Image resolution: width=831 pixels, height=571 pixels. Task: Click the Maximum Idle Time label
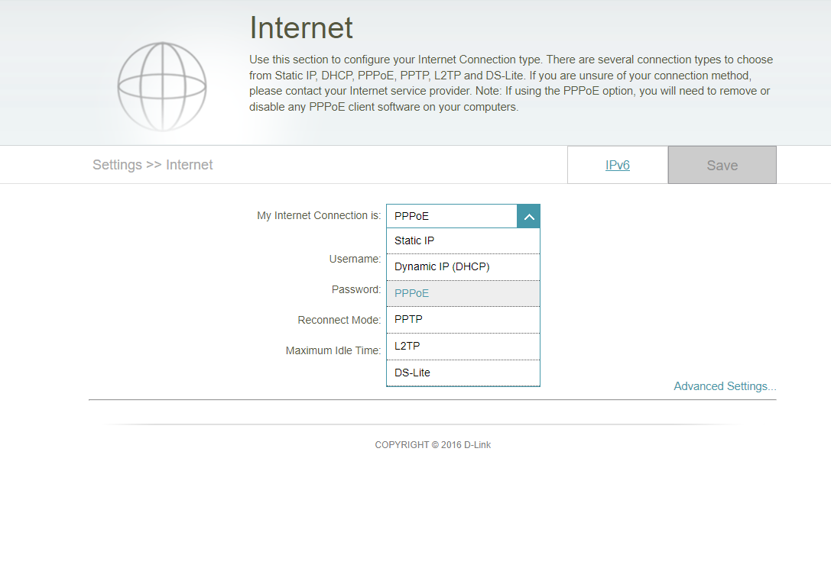coord(333,350)
